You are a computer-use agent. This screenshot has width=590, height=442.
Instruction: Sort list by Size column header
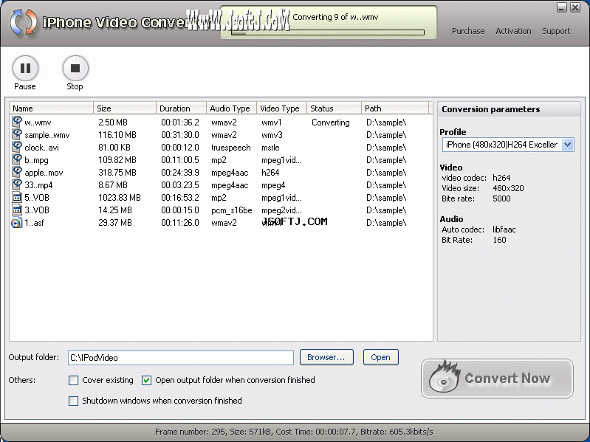pyautogui.click(x=125, y=108)
